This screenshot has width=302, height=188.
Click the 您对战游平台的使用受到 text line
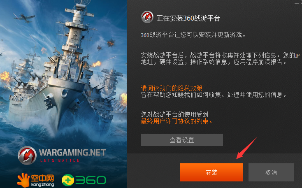pyautogui.click(x=174, y=114)
